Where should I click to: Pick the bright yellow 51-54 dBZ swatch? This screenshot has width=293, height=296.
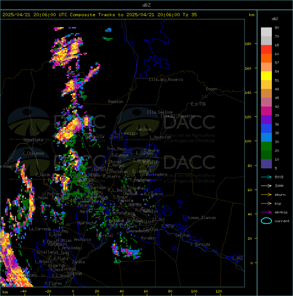click(266, 76)
